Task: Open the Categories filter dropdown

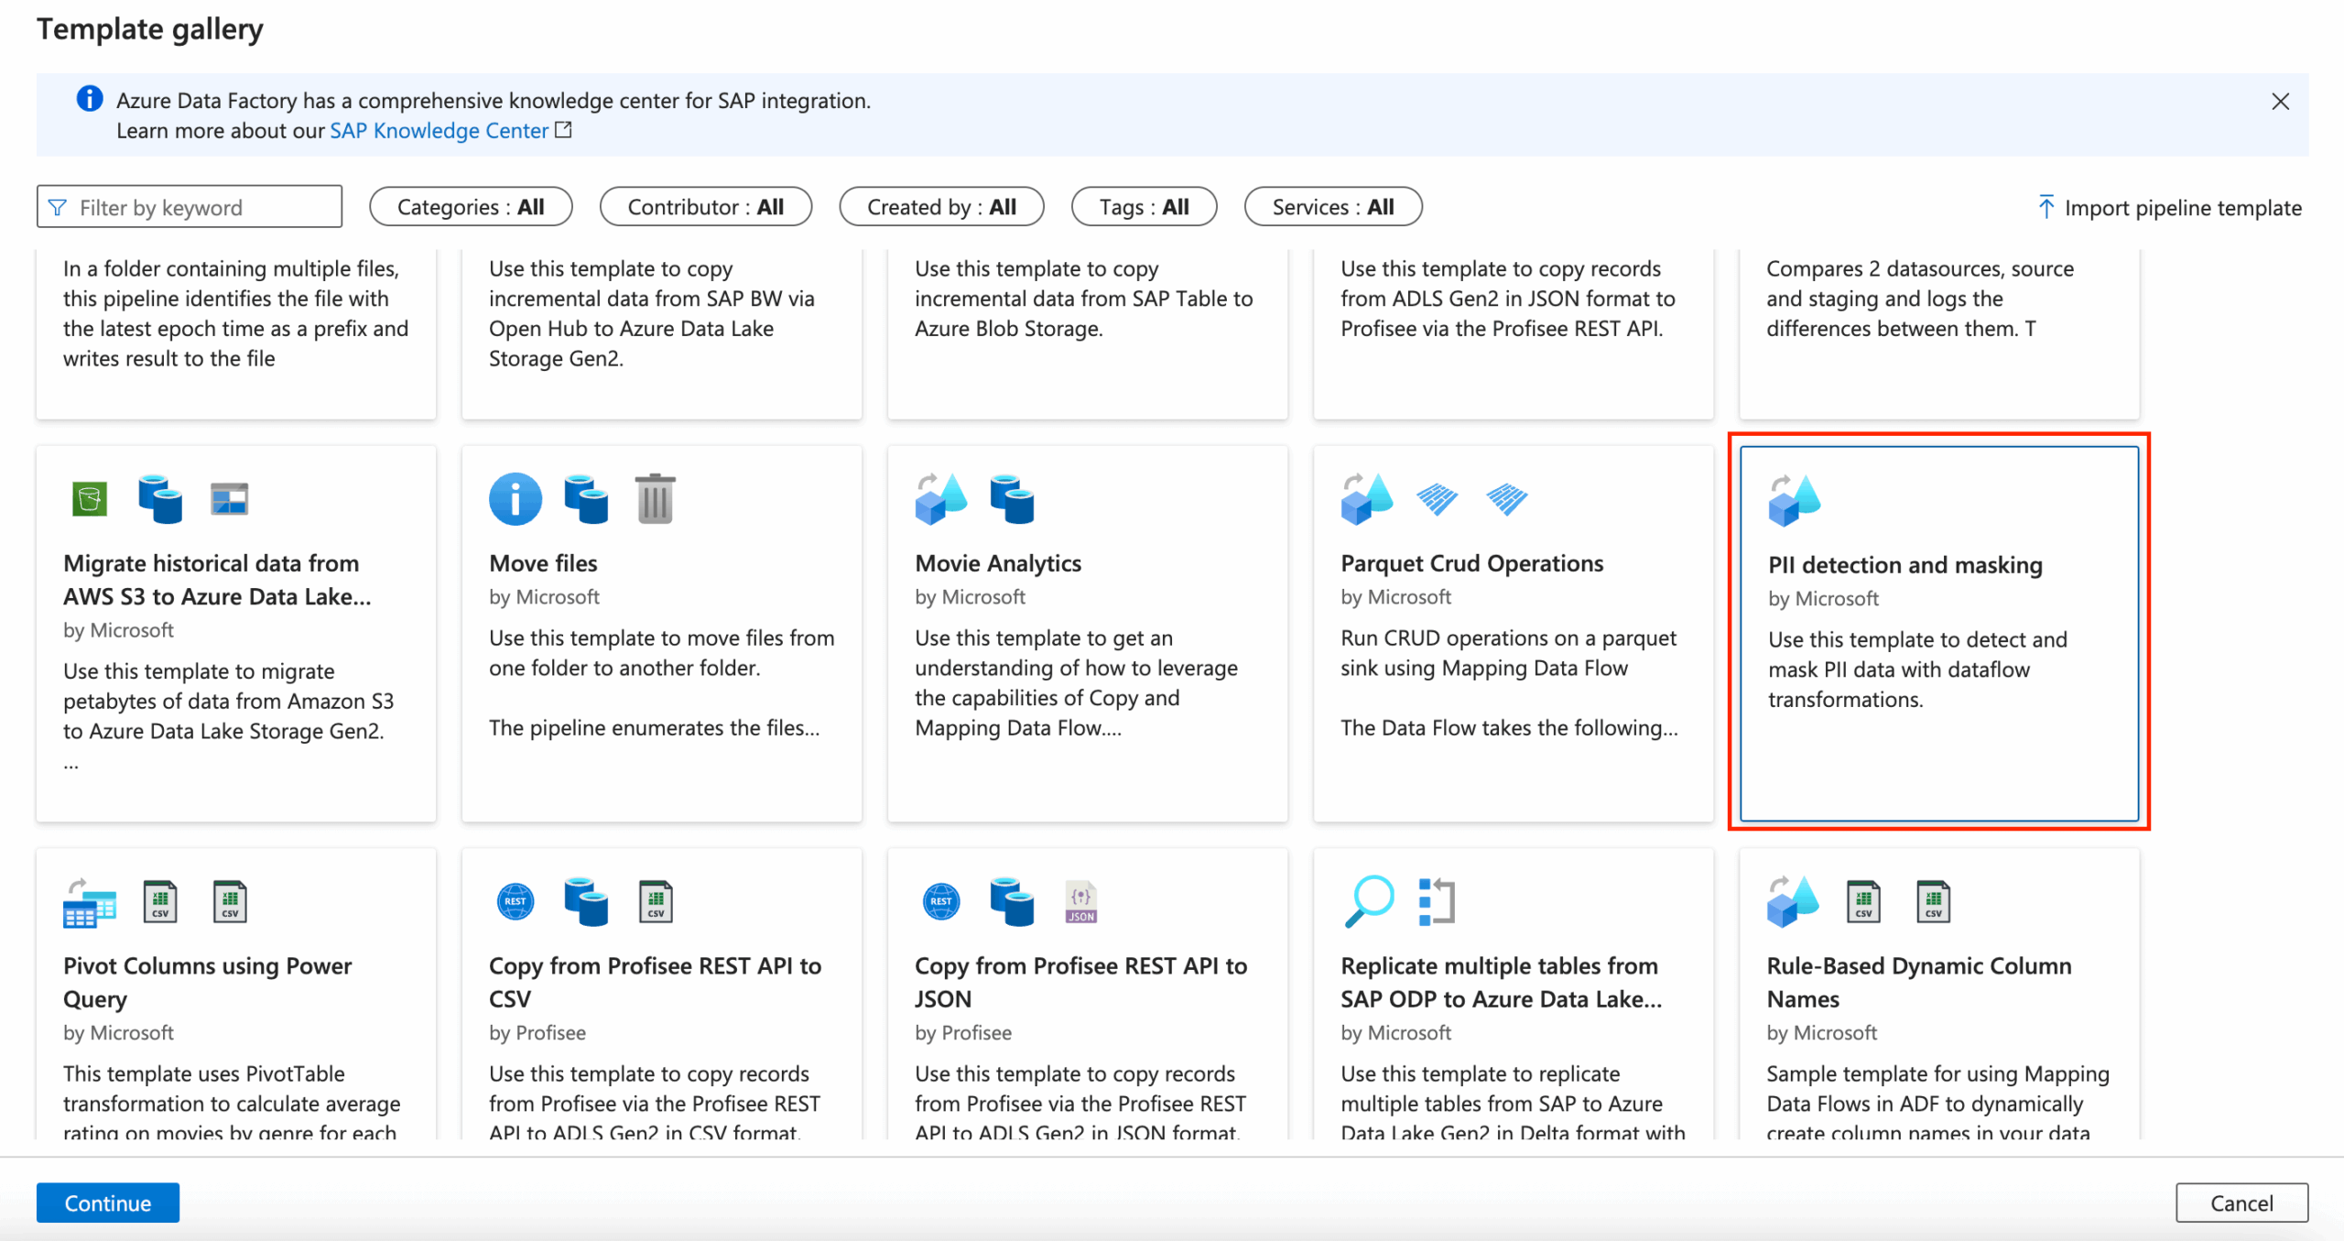Action: [x=470, y=206]
